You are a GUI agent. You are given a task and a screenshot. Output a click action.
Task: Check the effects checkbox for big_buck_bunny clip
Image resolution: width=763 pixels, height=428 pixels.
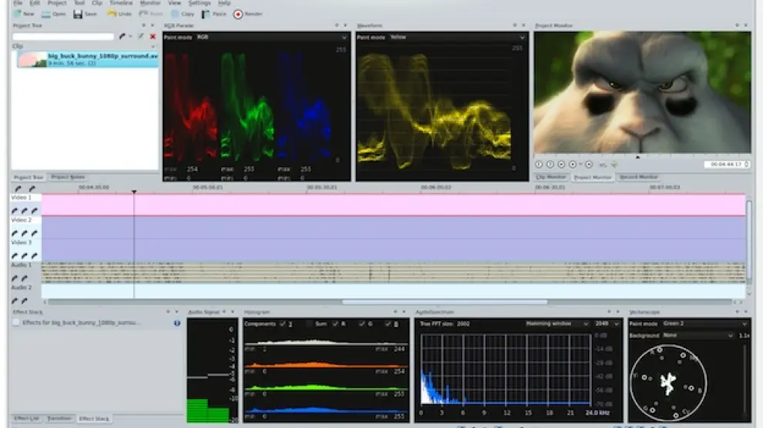[17, 323]
